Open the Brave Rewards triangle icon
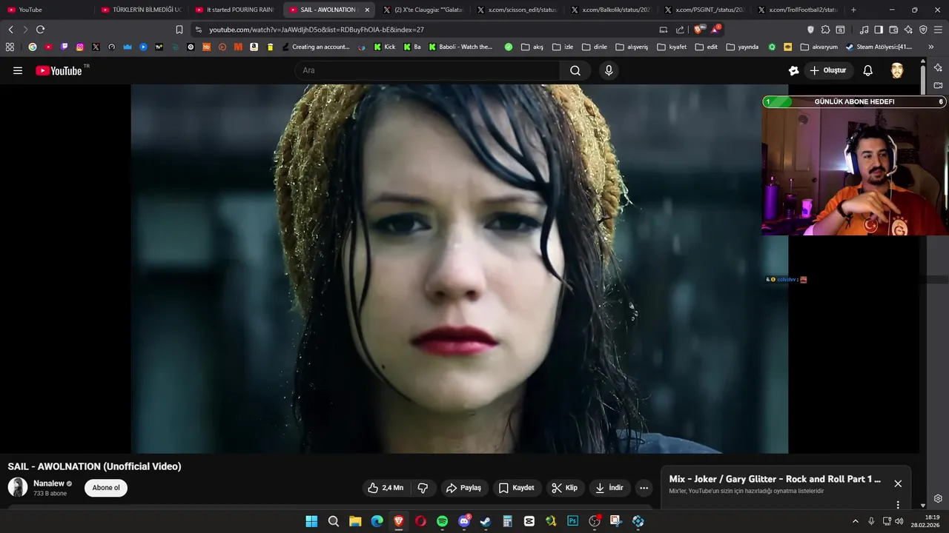This screenshot has width=949, height=533. click(x=715, y=30)
